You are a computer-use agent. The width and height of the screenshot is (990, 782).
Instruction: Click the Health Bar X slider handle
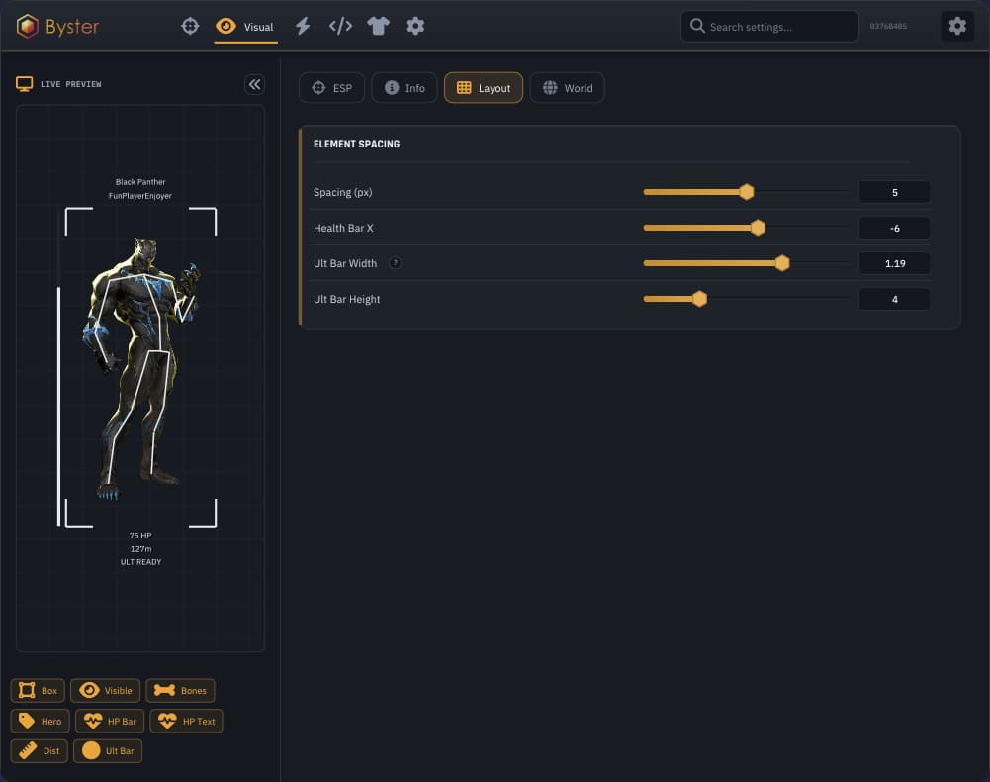point(758,228)
